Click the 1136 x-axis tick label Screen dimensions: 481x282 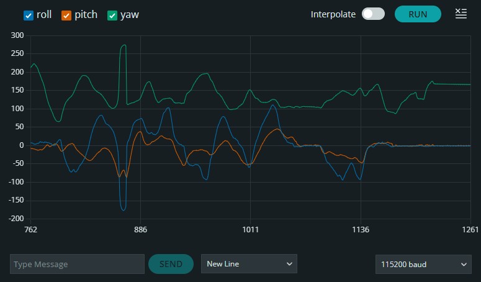[x=361, y=230]
